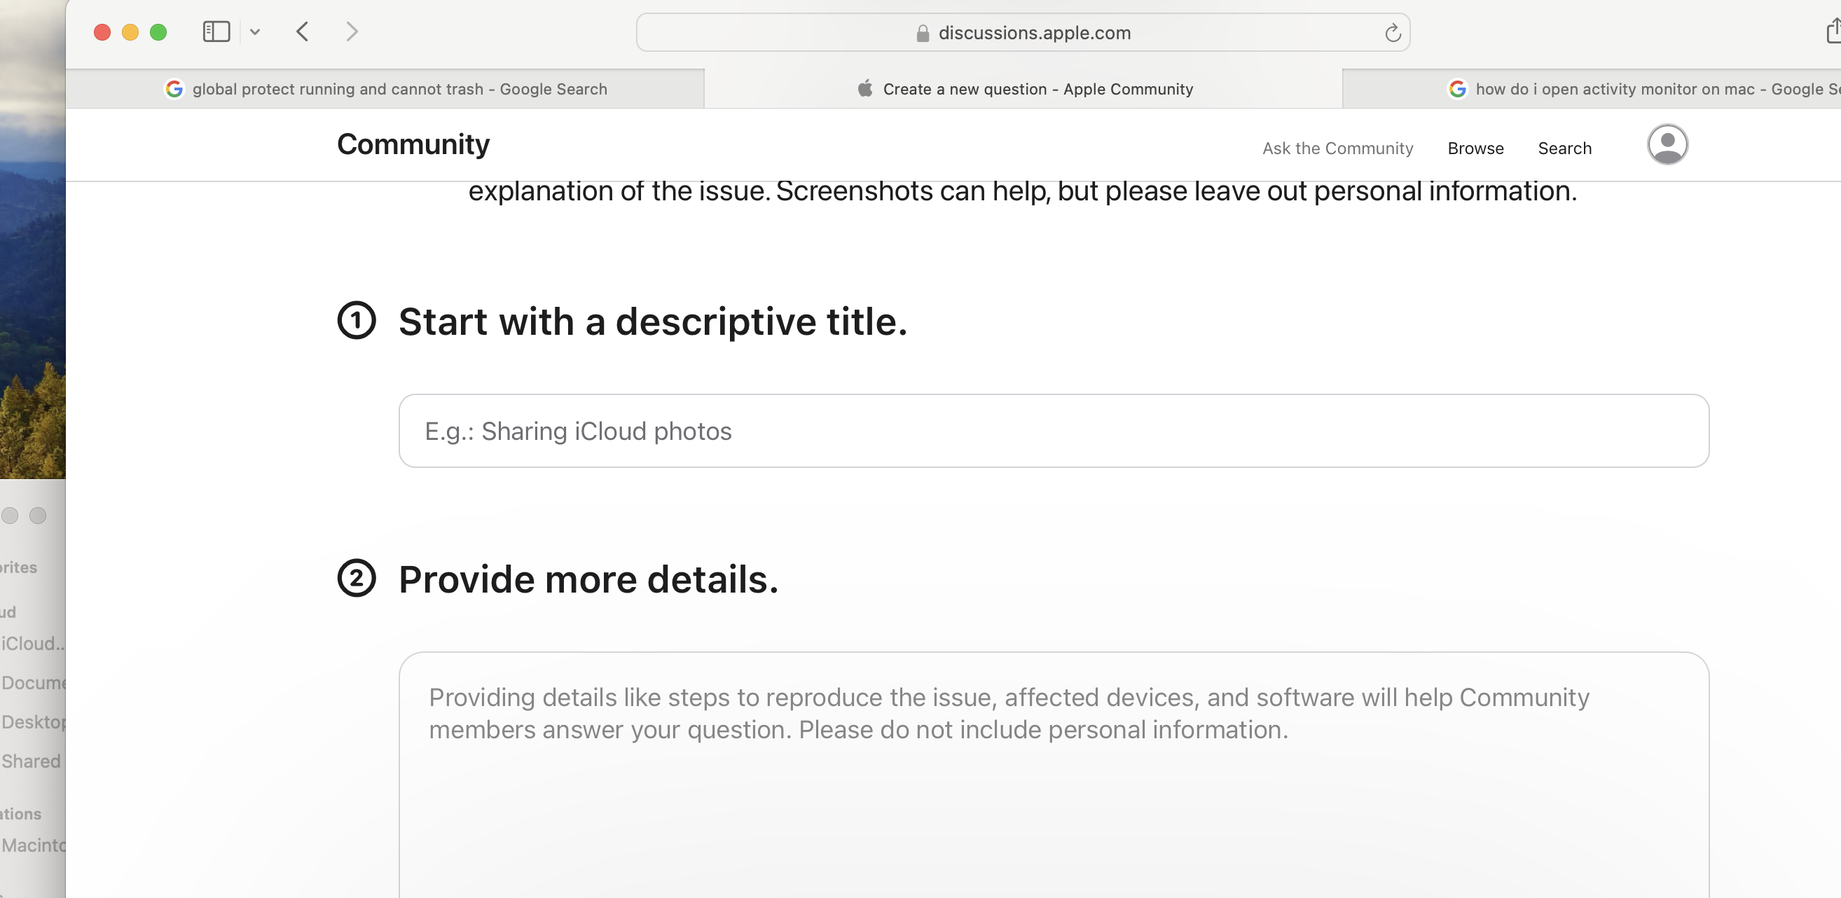Click the lock icon in address bar
Viewport: 1841px width, 898px height.
click(x=922, y=34)
